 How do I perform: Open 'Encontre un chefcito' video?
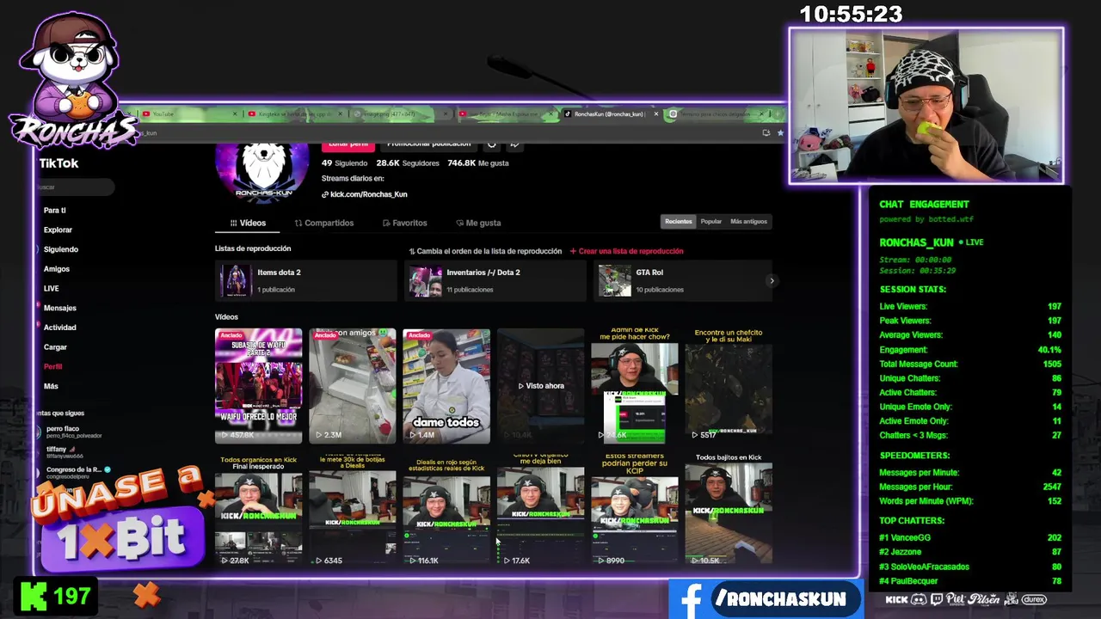click(729, 385)
